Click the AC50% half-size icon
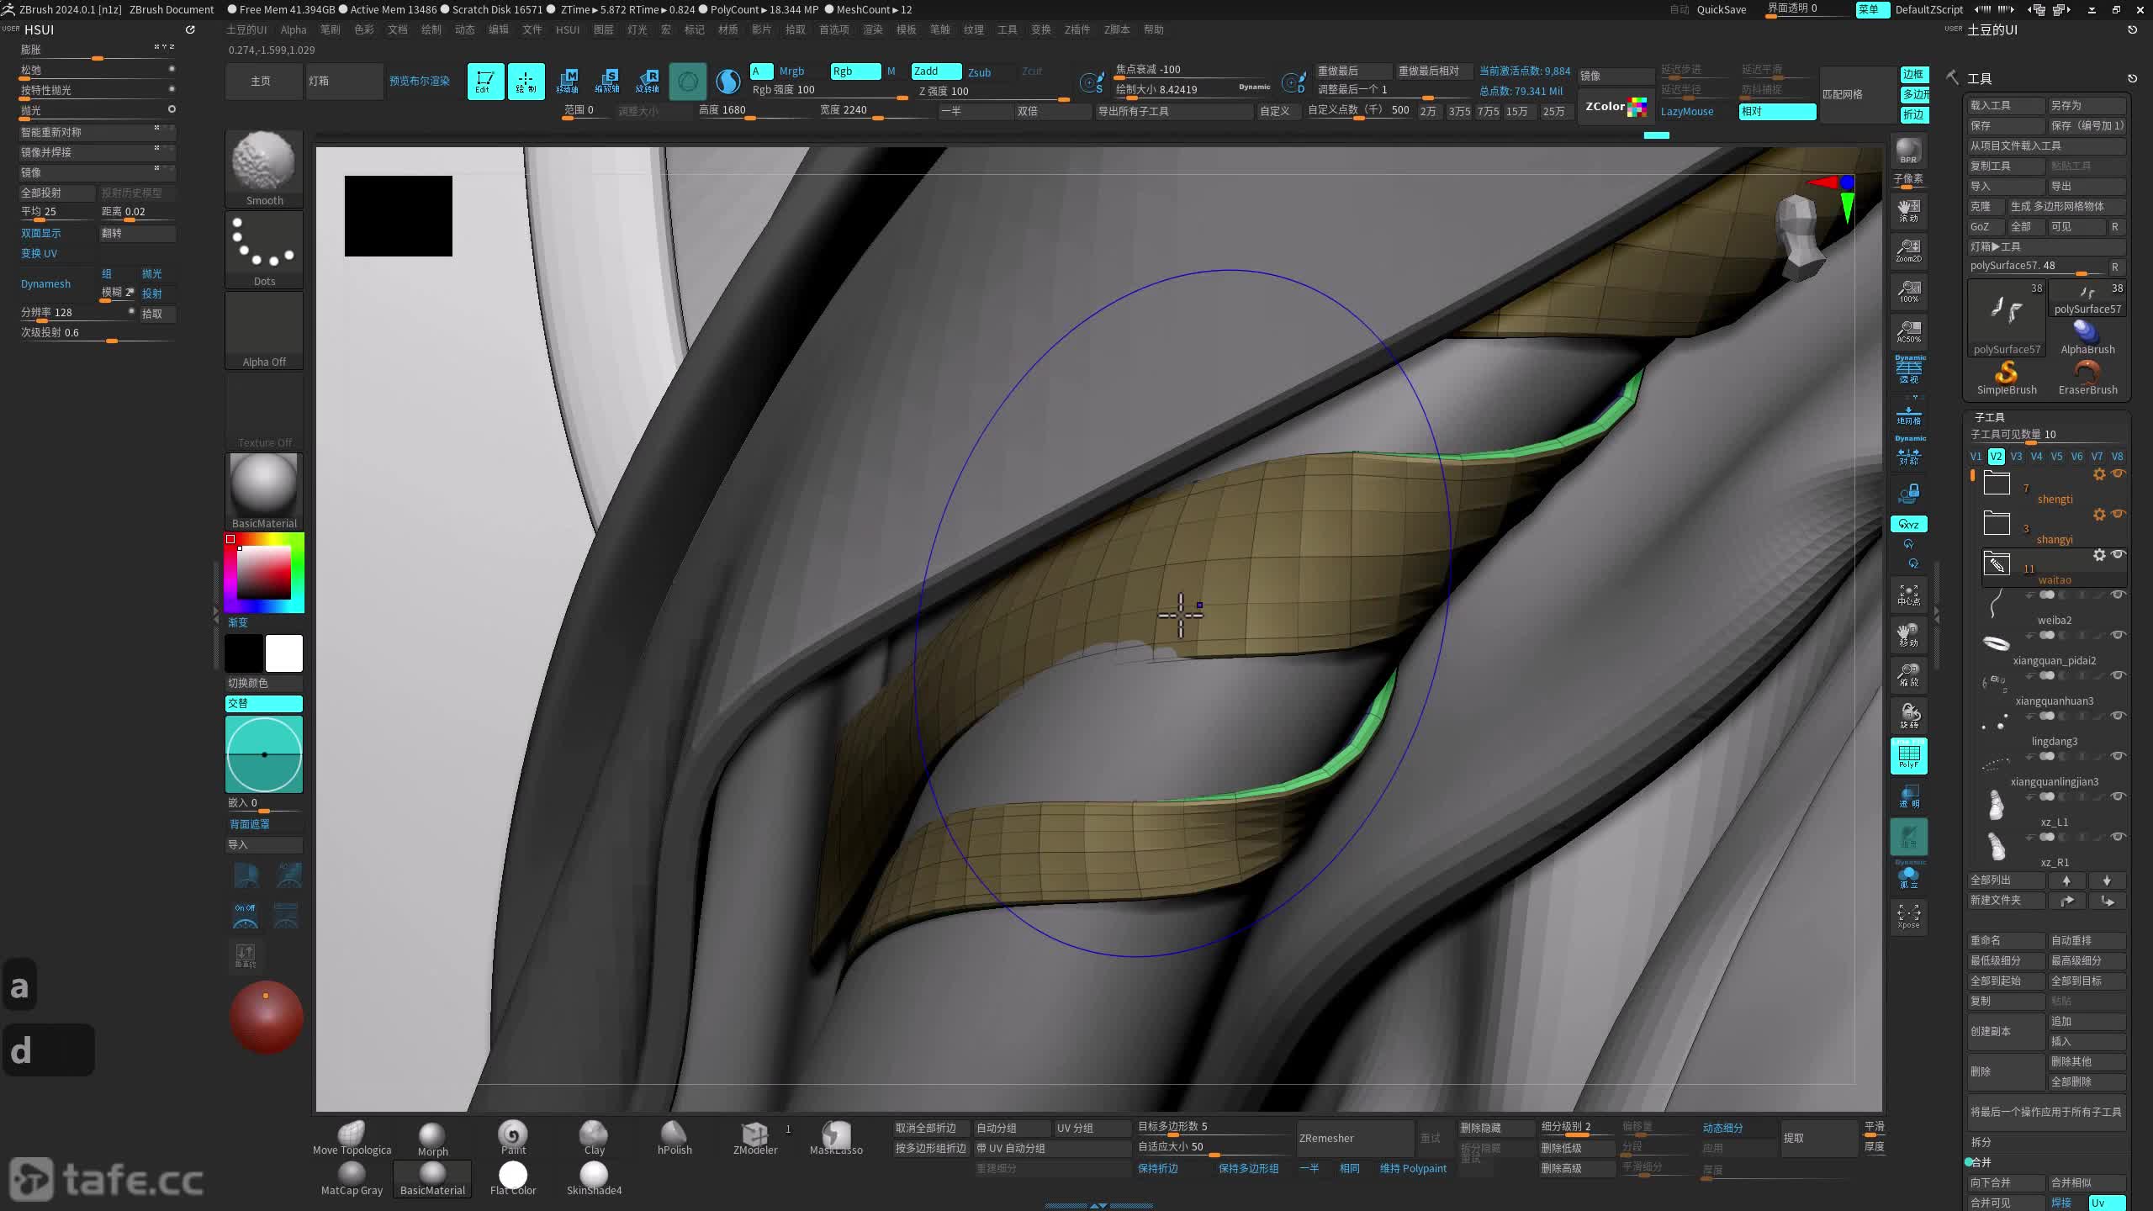Screen dimensions: 2153x1211 (1908, 331)
